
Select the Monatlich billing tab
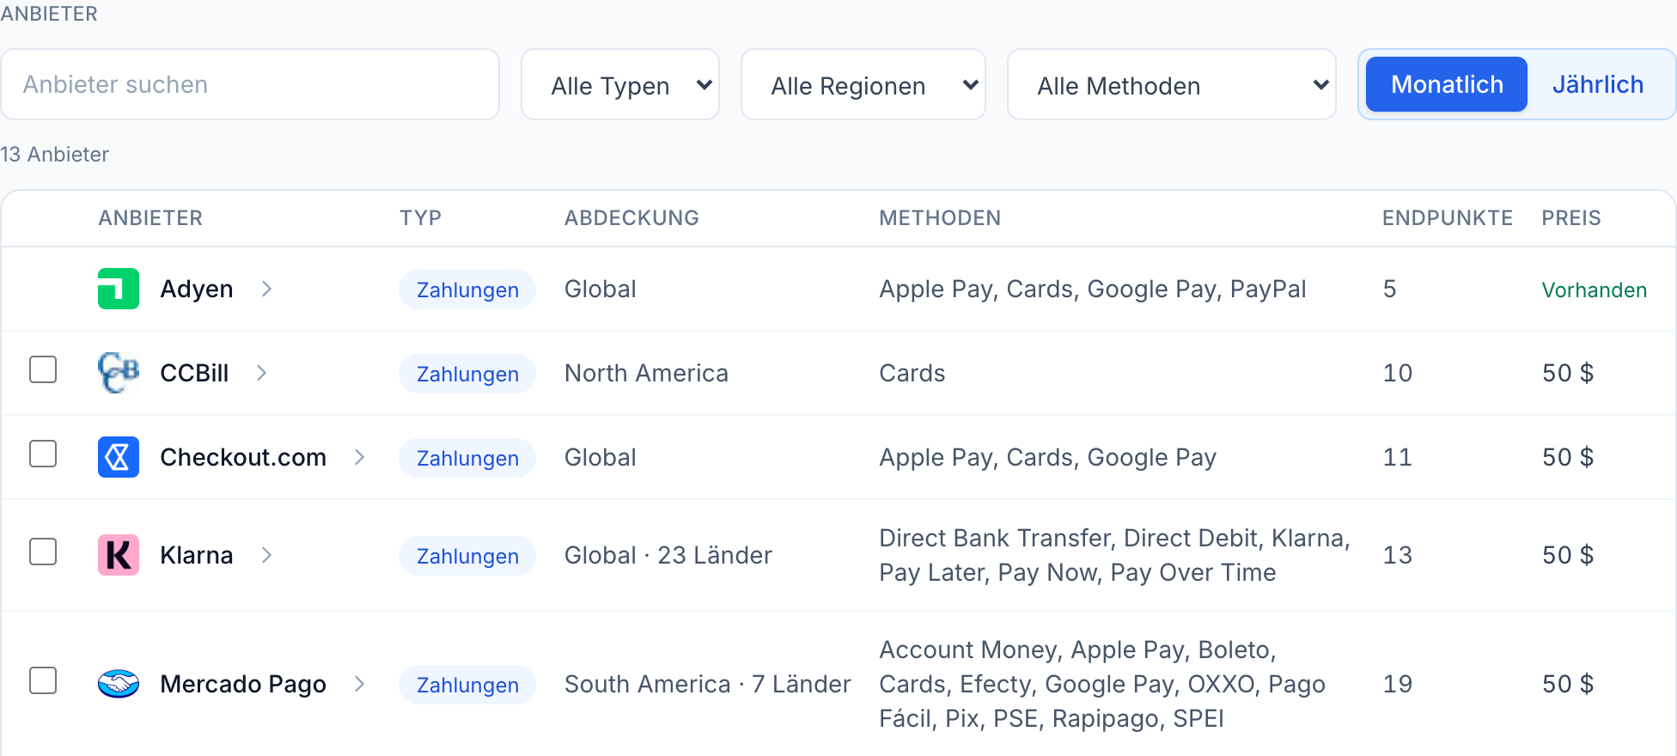coord(1447,84)
